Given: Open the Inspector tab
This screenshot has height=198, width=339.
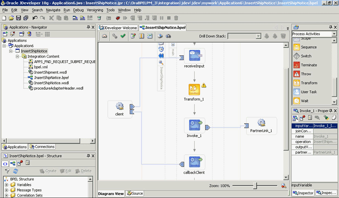Looking at the screenshot, I should 303,193.
